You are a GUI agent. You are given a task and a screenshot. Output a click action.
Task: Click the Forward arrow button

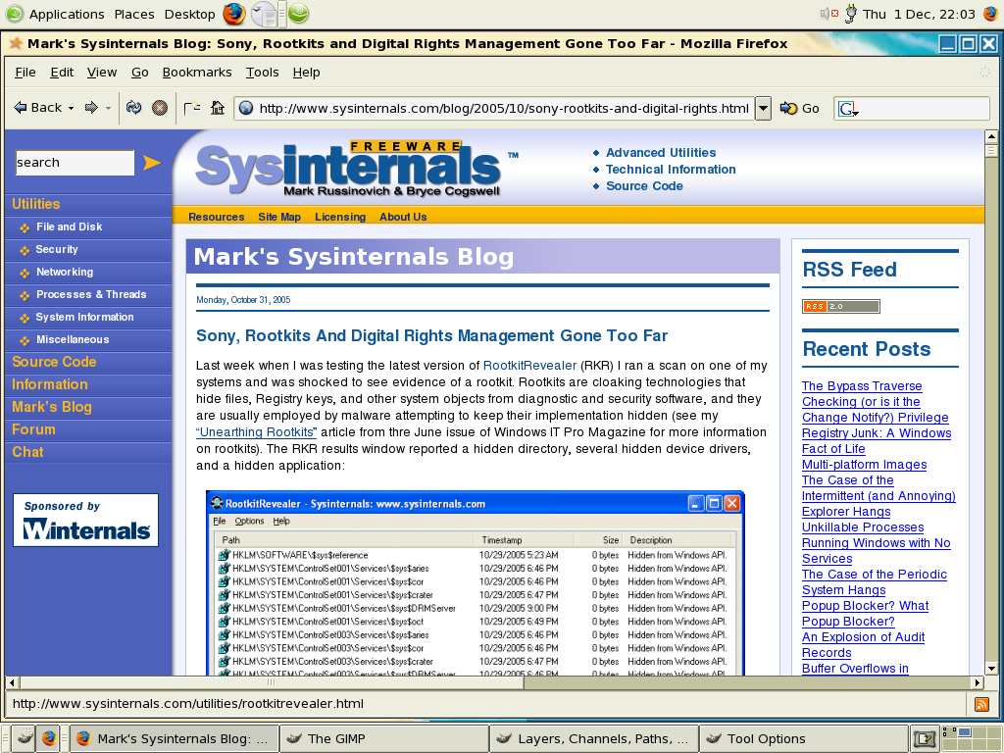91,108
